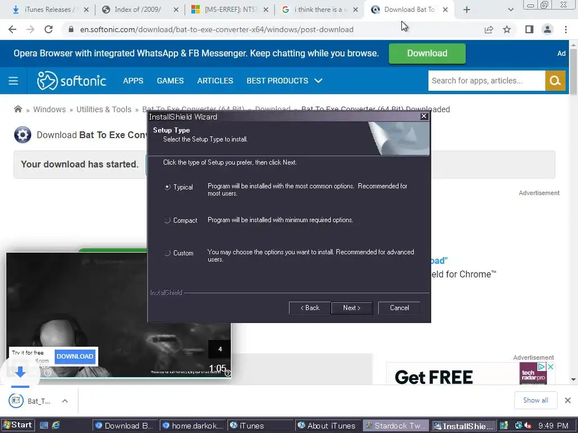This screenshot has width=578, height=433.
Task: Close the iTunes Releases tab
Action: [x=86, y=10]
